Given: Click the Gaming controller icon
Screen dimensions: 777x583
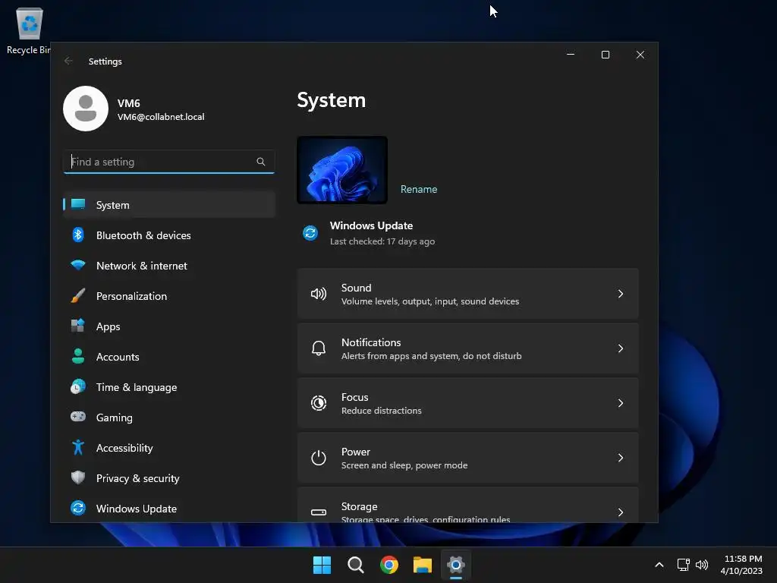Looking at the screenshot, I should 78,417.
